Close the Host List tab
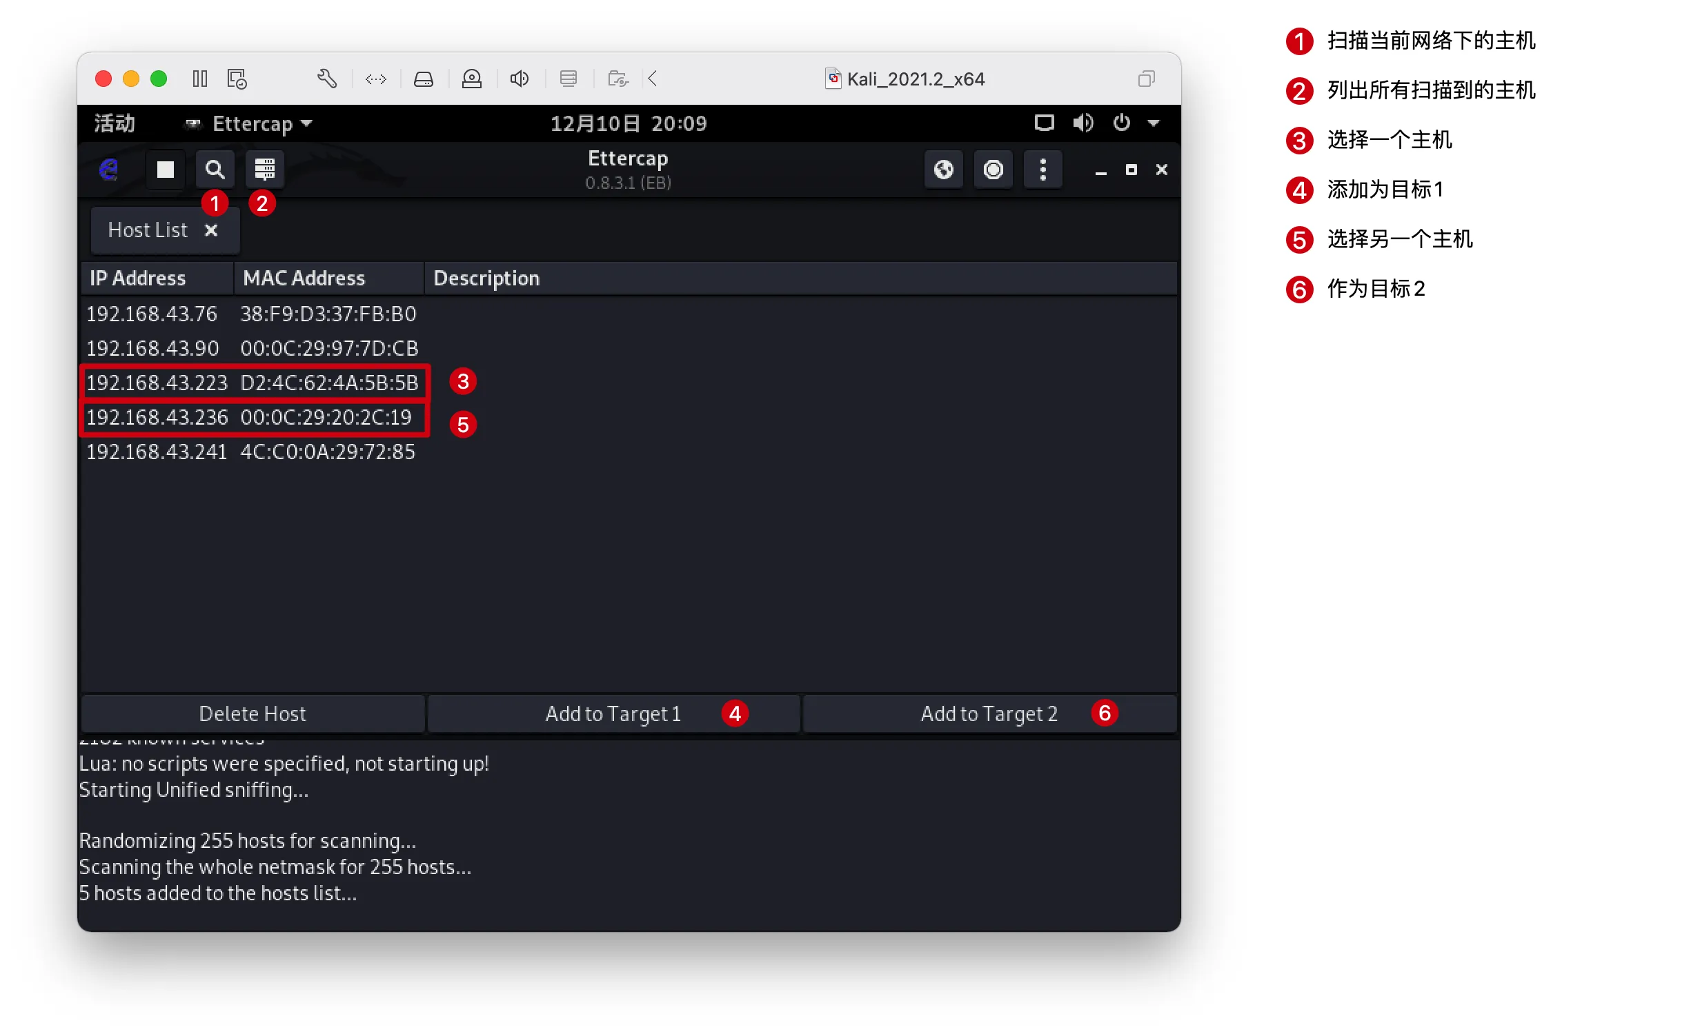 211,230
